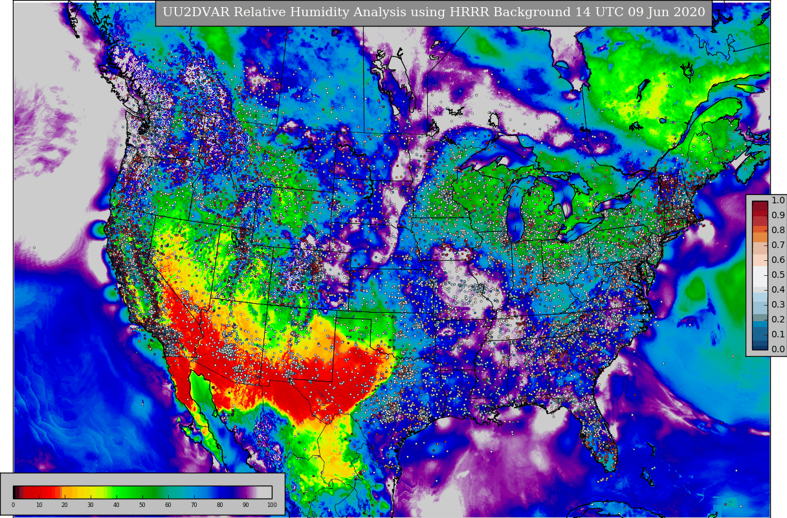Click the "30" tick on humidity colorbar
The height and width of the screenshot is (518, 787).
click(x=91, y=505)
